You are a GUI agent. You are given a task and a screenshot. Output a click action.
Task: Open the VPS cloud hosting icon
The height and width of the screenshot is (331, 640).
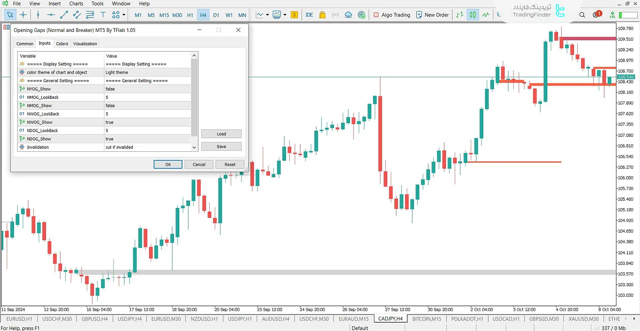pyautogui.click(x=348, y=15)
